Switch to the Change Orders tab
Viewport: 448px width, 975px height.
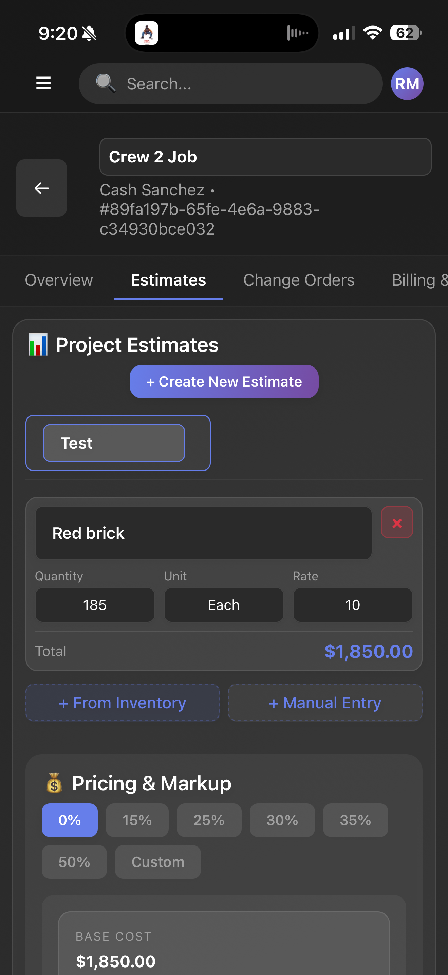(299, 280)
